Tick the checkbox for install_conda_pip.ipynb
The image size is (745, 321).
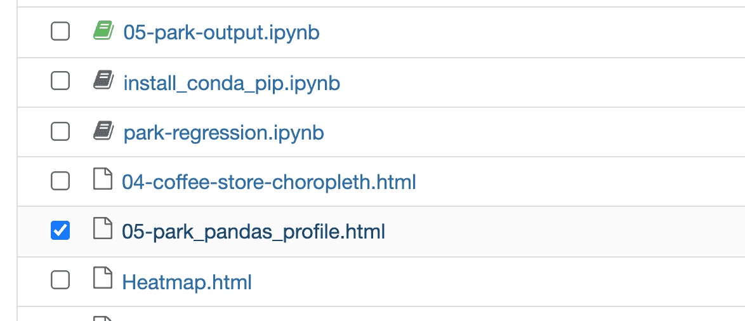pos(60,81)
